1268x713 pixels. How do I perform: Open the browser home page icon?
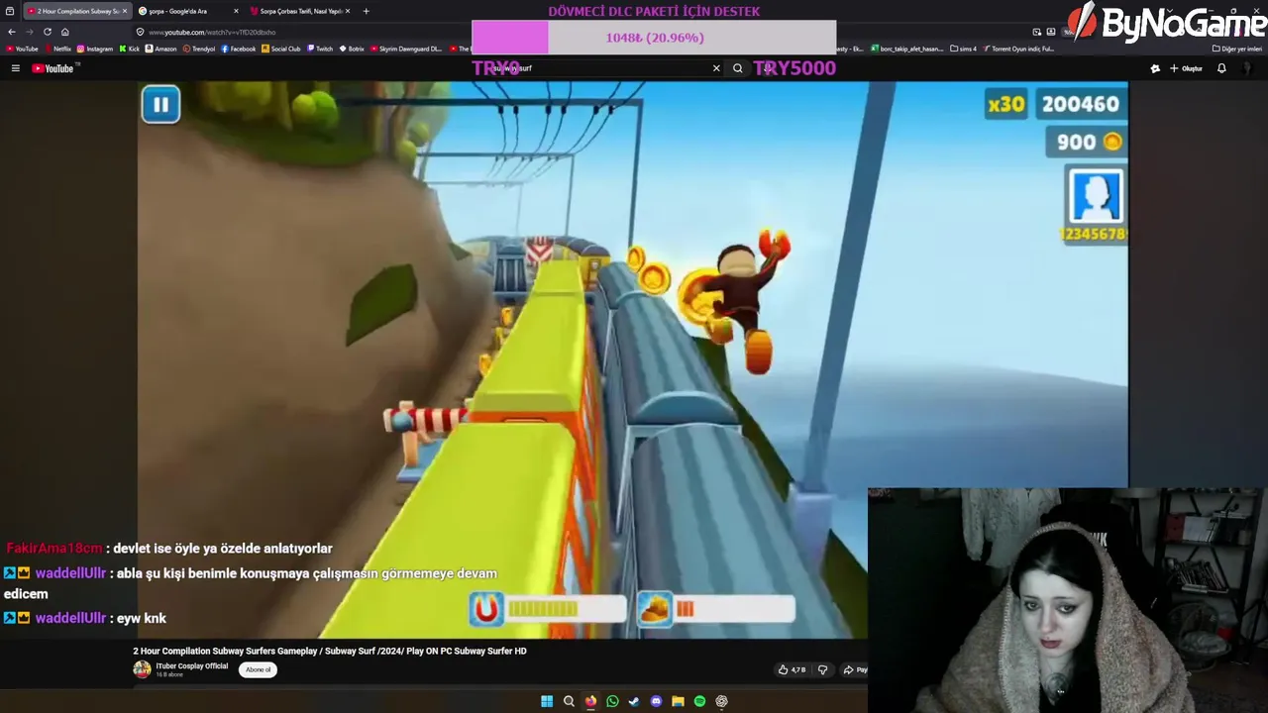(x=65, y=32)
